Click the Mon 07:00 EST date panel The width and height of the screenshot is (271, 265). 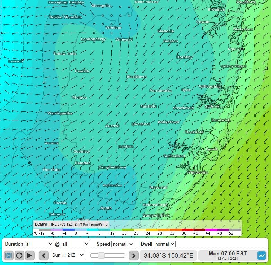pos(227,256)
